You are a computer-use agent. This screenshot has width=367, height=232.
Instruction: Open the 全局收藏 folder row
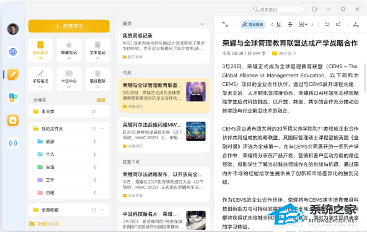pyautogui.click(x=69, y=210)
